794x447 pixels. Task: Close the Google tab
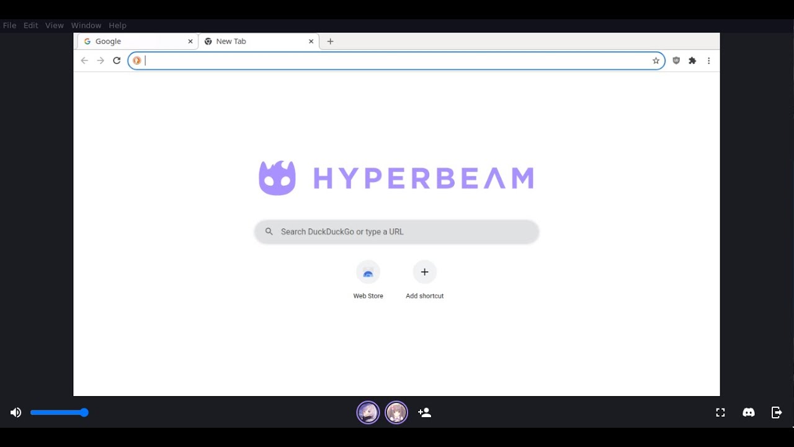190,41
